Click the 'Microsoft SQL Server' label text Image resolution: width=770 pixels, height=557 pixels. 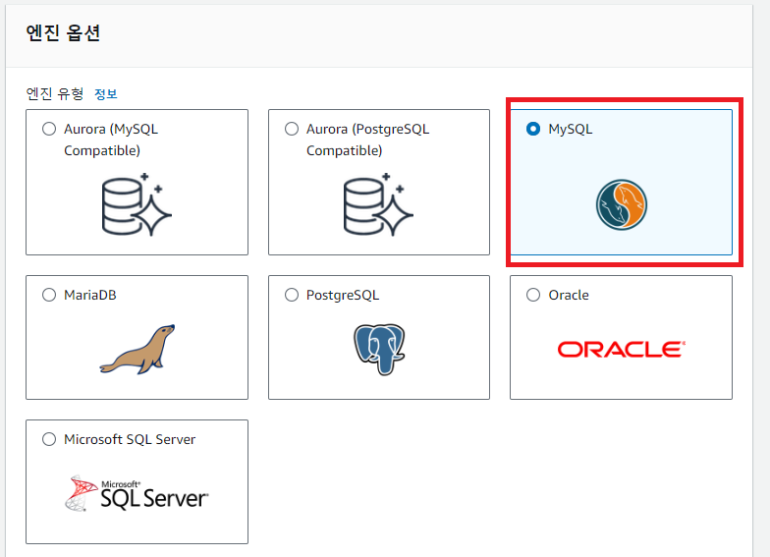pos(130,439)
